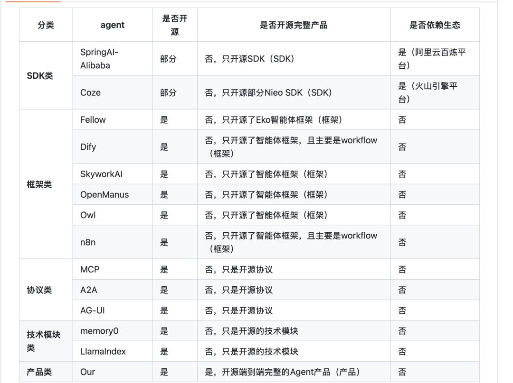Click the Eko智能体框架 description cell
Screen dimensions: 513x383
pyautogui.click(x=294, y=119)
